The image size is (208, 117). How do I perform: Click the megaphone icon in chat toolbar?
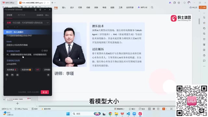pyautogui.click(x=48, y=75)
